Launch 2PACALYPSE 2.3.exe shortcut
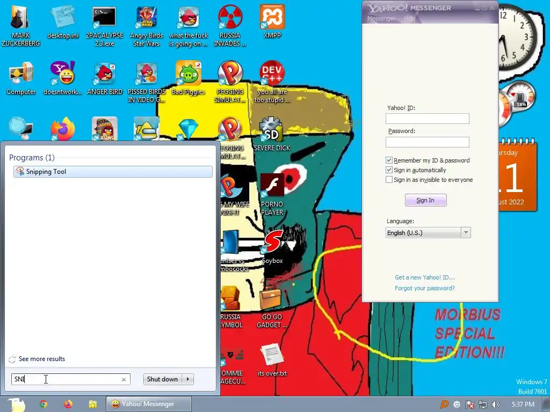 [104, 26]
